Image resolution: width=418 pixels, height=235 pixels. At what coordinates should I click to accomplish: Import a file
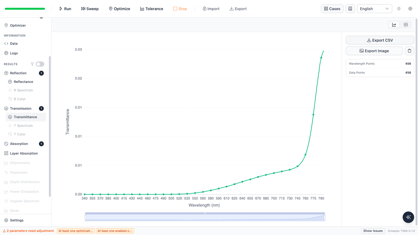click(x=211, y=9)
